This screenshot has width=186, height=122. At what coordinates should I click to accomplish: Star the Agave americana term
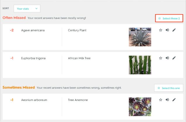[x=161, y=30]
